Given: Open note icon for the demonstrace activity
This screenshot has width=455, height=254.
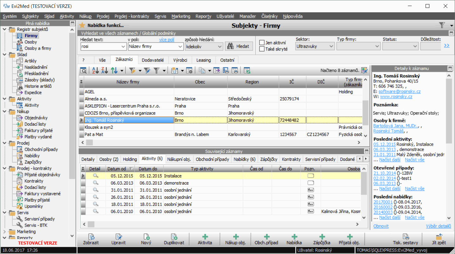Looking at the screenshot, I should (x=311, y=183).
